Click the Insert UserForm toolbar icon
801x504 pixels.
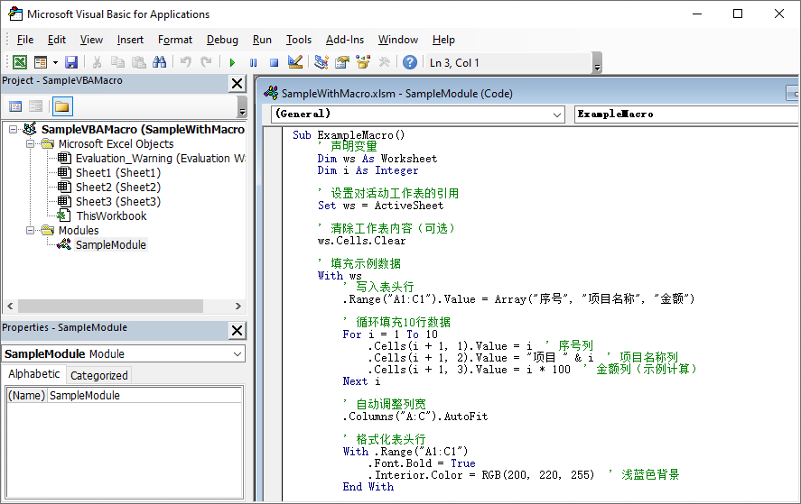[x=41, y=62]
